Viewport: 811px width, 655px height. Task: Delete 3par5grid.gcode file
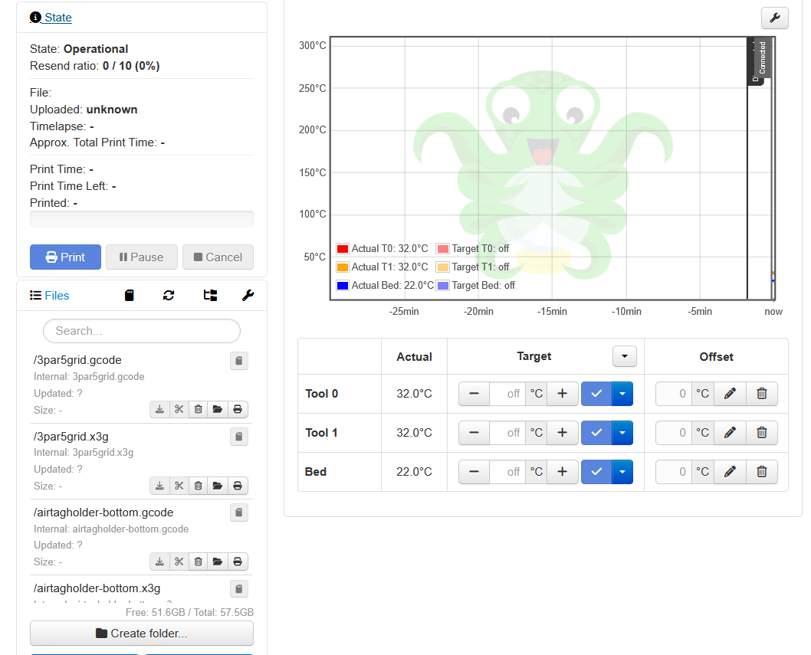[198, 409]
